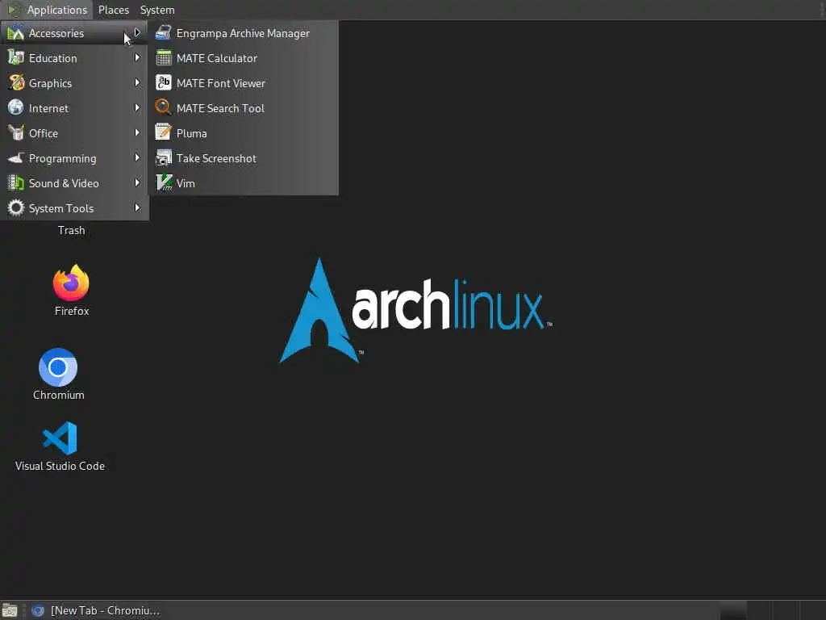Click the font viewer icon
Screen dimensions: 826x620
point(163,83)
